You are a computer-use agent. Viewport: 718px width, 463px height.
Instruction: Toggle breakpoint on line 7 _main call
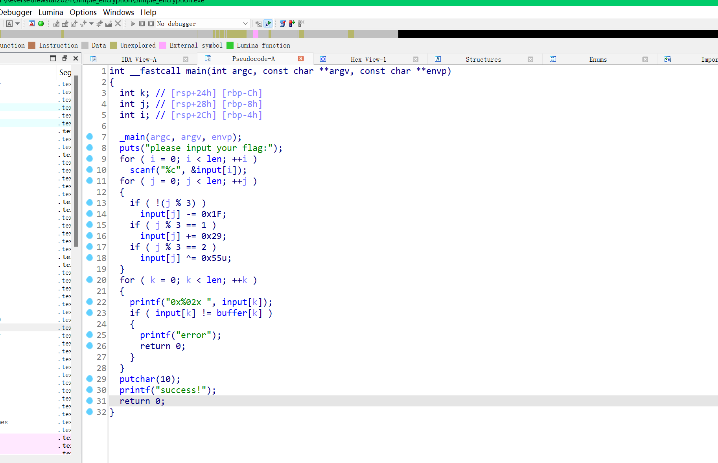(90, 136)
